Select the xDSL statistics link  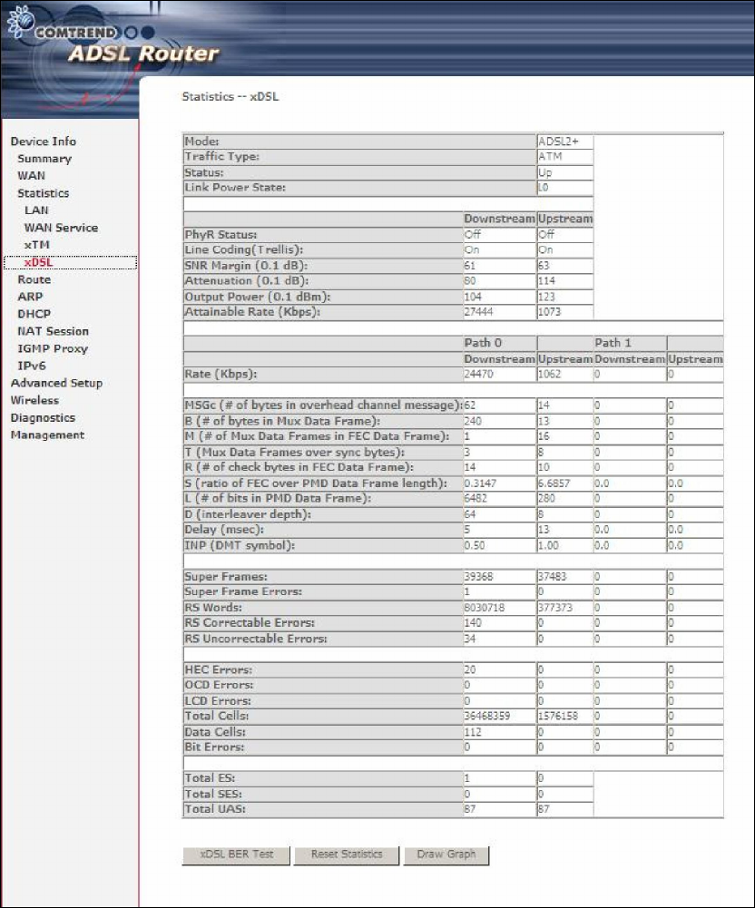(39, 262)
